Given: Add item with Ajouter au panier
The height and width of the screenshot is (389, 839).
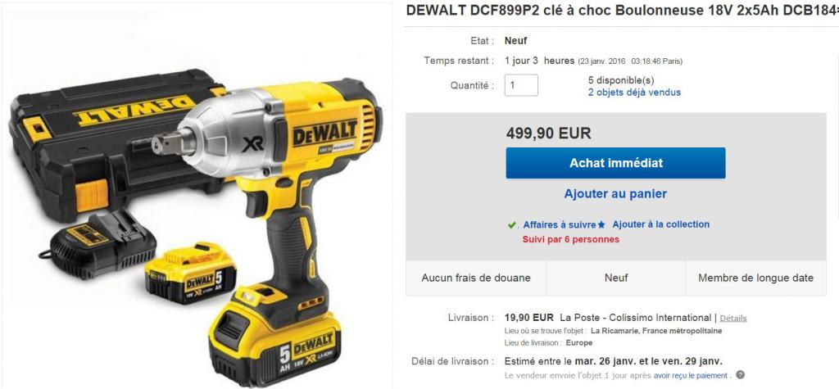Looking at the screenshot, I should 615,194.
